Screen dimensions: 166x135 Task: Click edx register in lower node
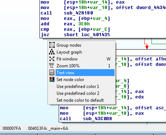140,97
